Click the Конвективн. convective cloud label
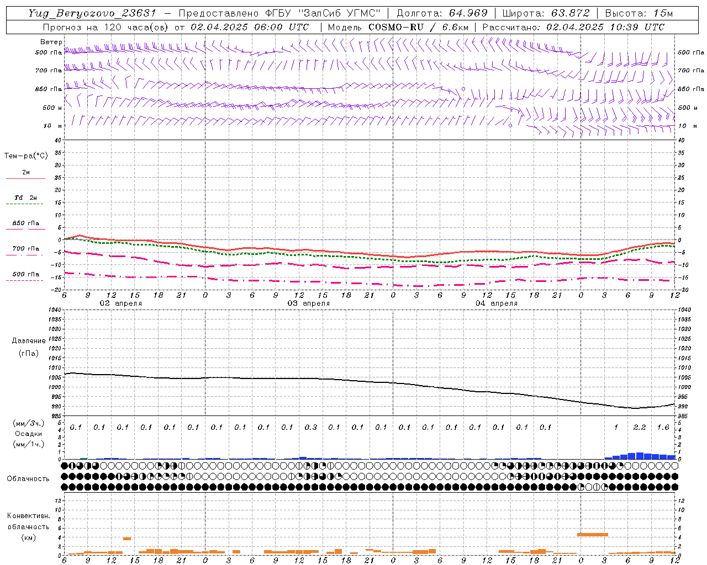The width and height of the screenshot is (707, 565). 28,516
